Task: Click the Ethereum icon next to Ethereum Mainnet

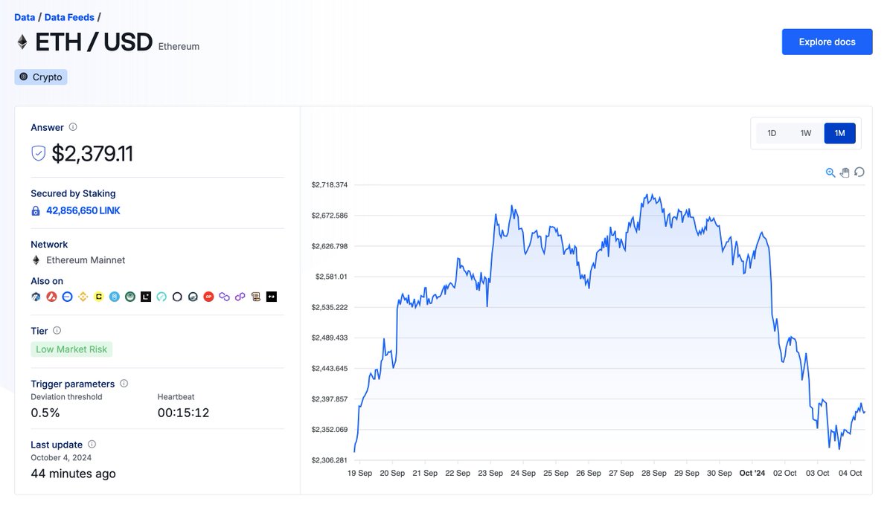Action: click(x=36, y=260)
